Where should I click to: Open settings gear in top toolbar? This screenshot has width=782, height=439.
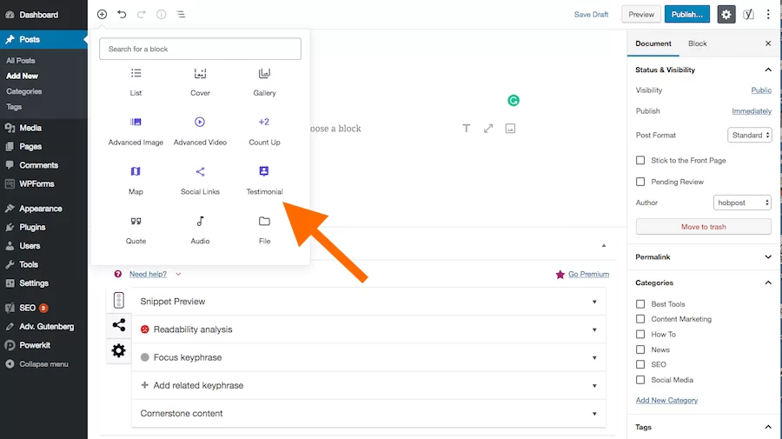point(726,15)
